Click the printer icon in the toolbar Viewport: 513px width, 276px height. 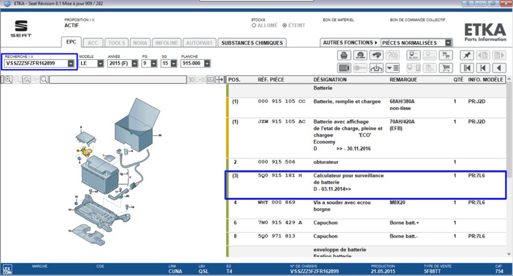click(x=344, y=55)
